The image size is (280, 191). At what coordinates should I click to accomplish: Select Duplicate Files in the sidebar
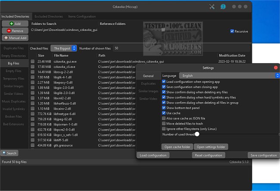click(13, 49)
